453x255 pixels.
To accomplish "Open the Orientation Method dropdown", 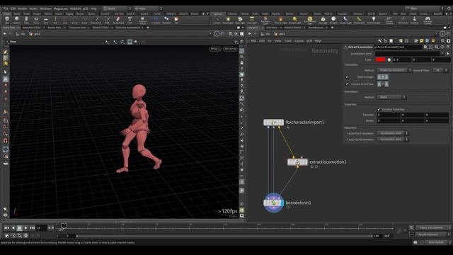I will [x=391, y=97].
